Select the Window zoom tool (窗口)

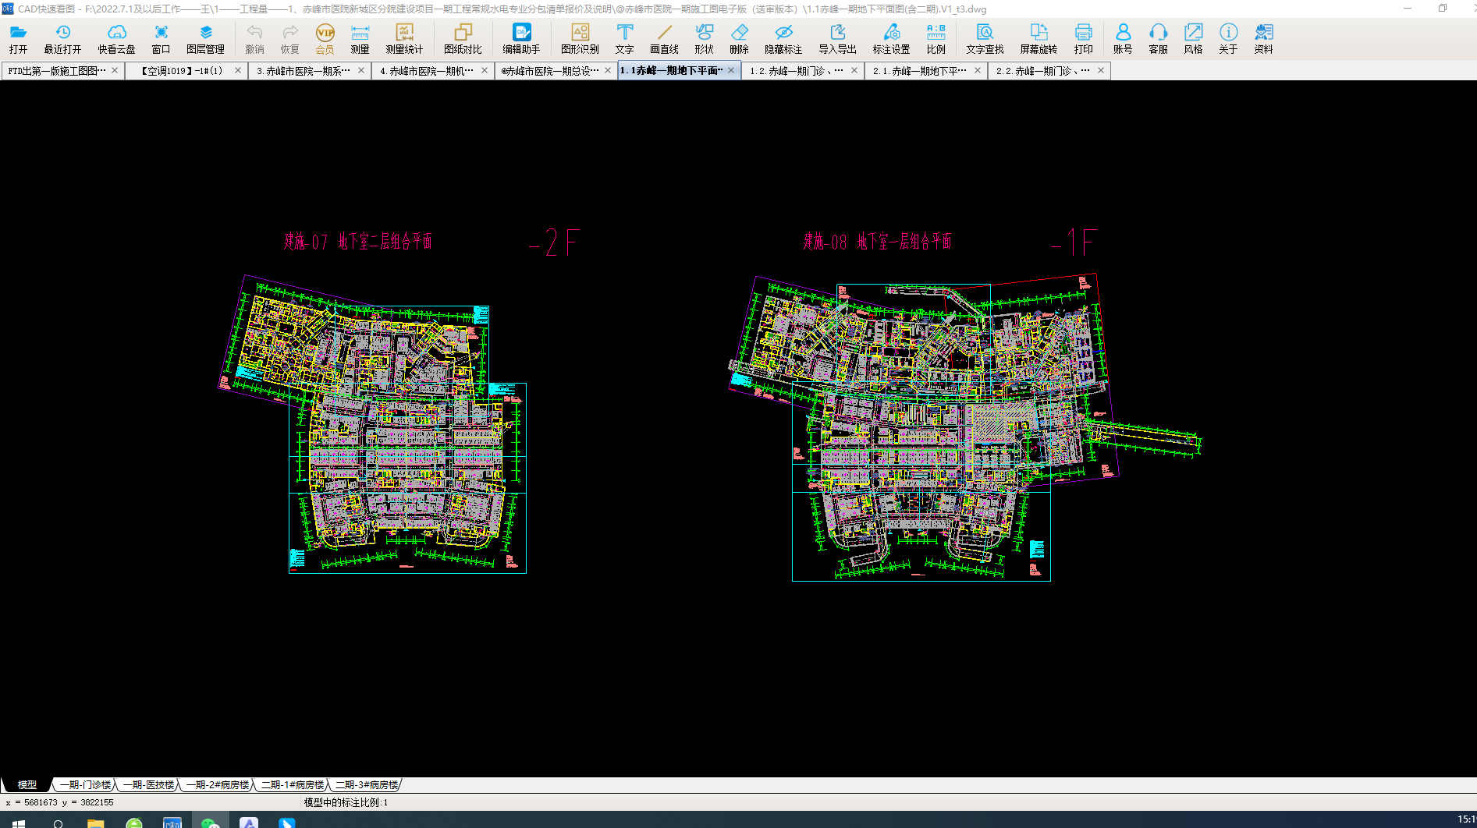[x=161, y=39]
